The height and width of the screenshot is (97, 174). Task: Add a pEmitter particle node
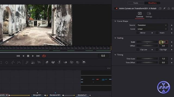coord(27,62)
